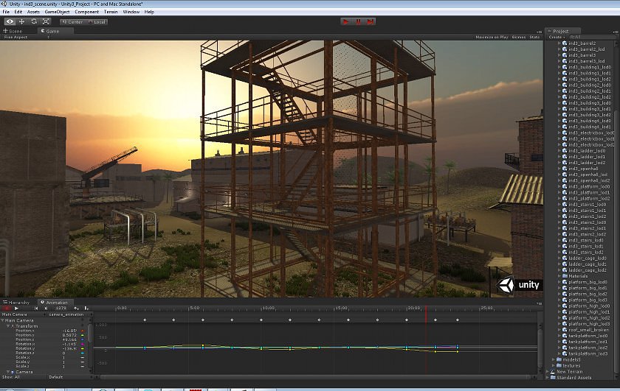Viewport: 620px width, 391px height.
Task: Click the Step frame button in the top toolbar
Action: coord(370,21)
